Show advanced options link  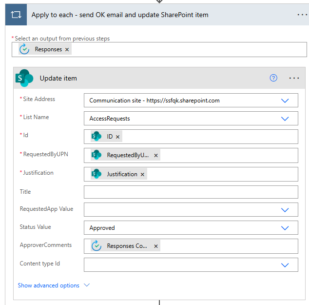coord(48,285)
